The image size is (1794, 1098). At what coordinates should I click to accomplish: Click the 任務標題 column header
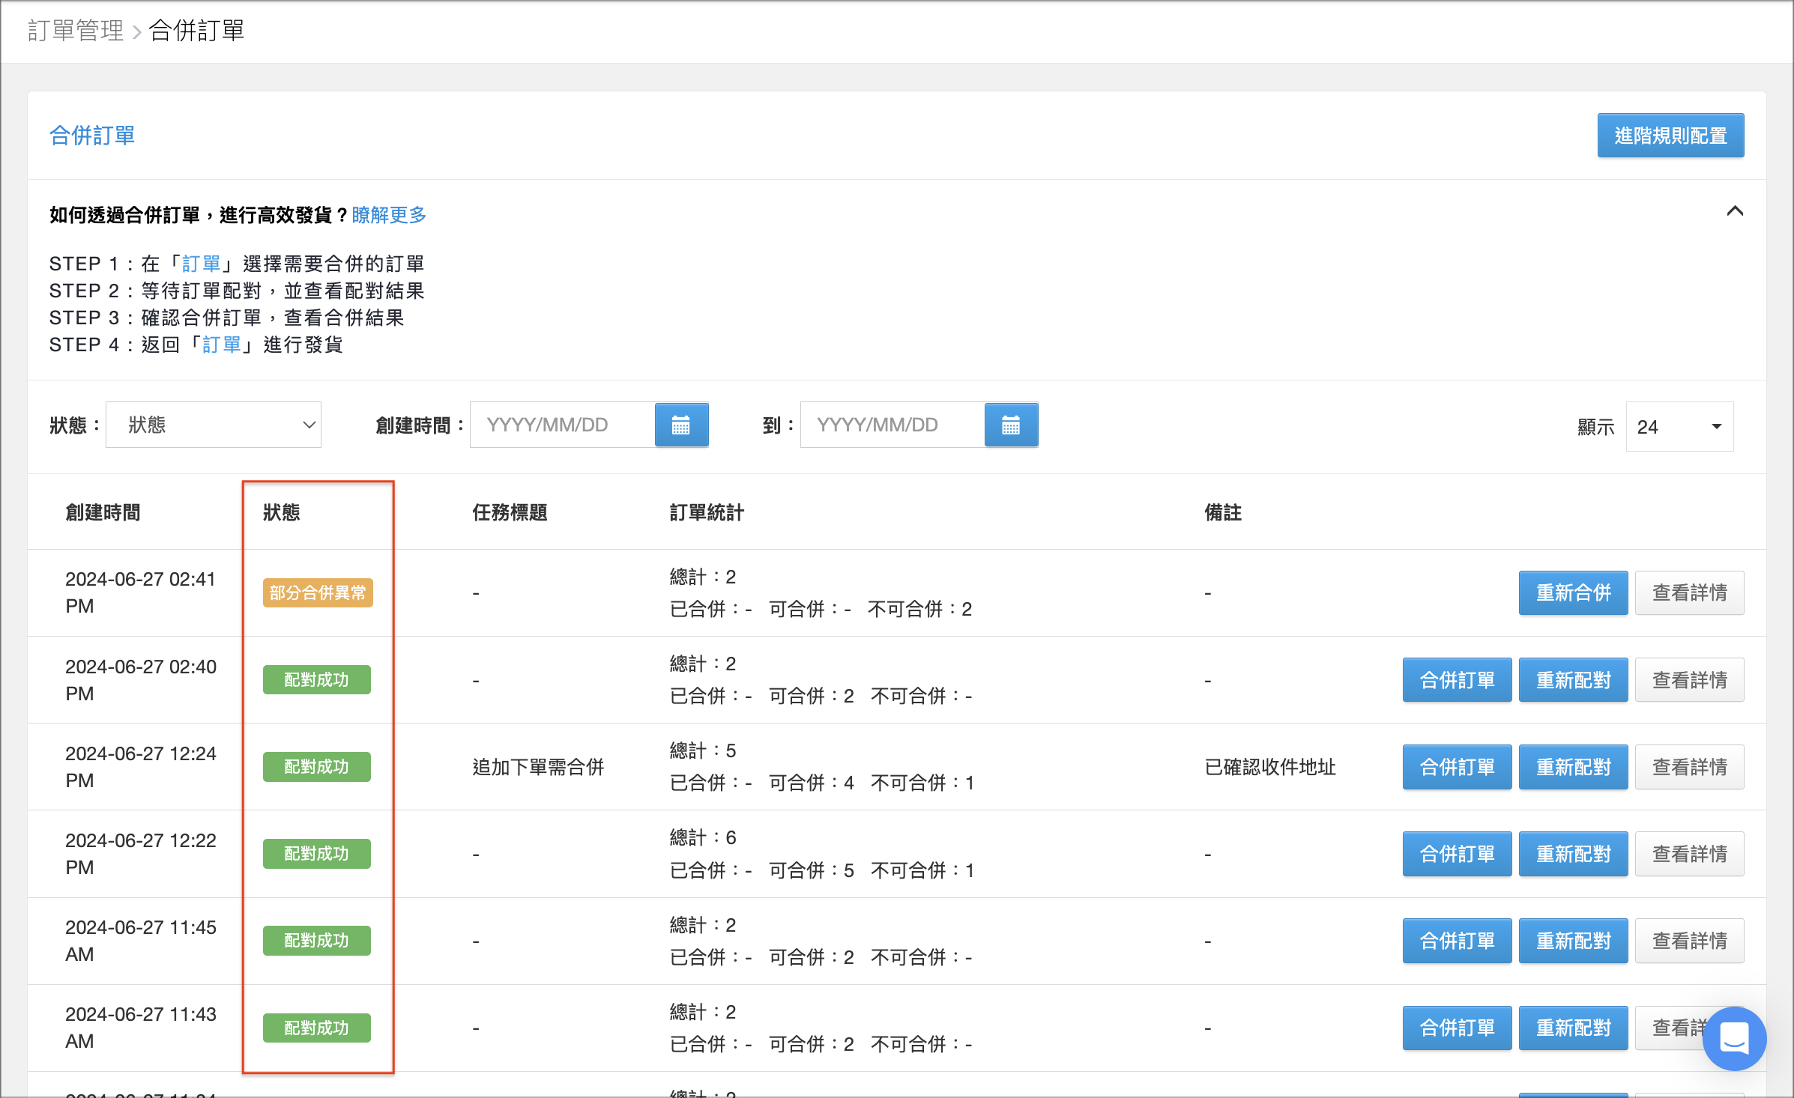click(x=510, y=512)
